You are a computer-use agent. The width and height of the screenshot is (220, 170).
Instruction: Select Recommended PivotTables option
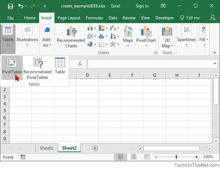37,68
